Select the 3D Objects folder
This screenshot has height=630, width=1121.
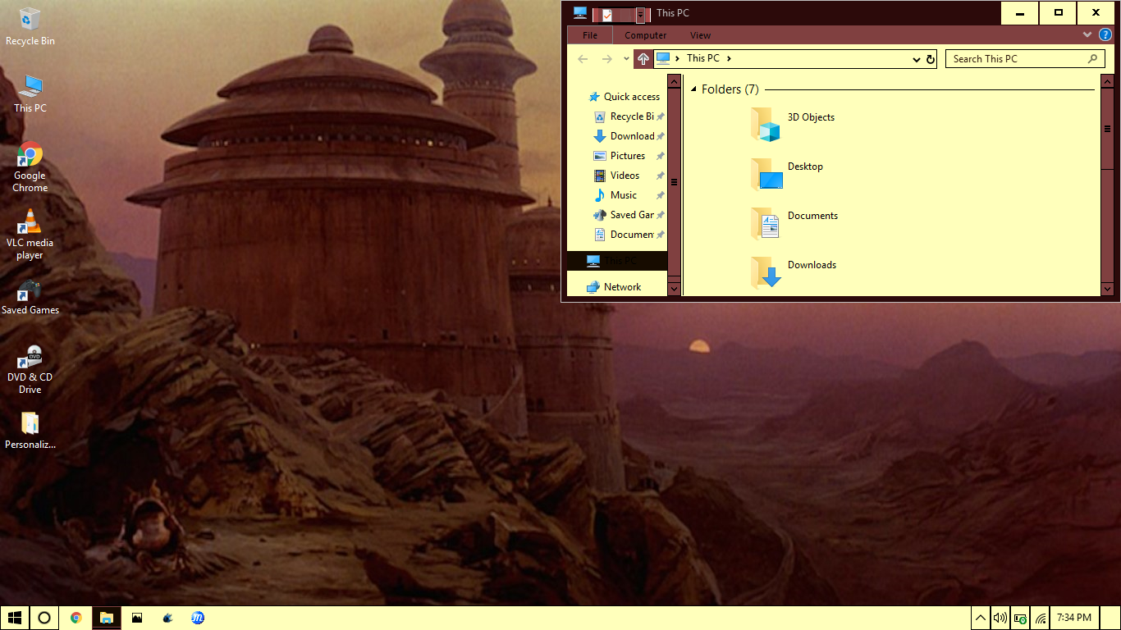[793, 124]
